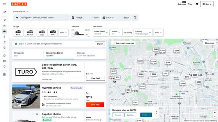Expand the Same drop-off dropdown
The width and height of the screenshot is (218, 122).
[21, 12]
